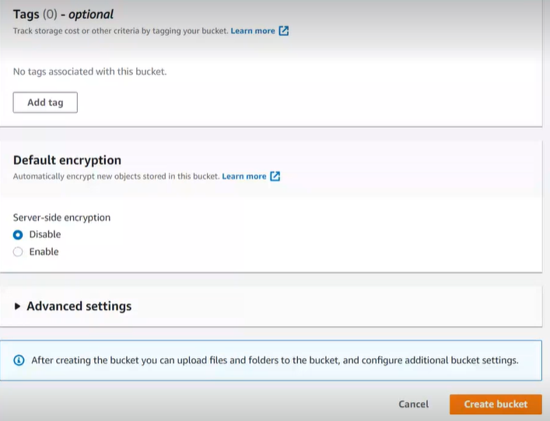Click the info icon in the blue notice
Image resolution: width=550 pixels, height=421 pixels.
click(19, 360)
